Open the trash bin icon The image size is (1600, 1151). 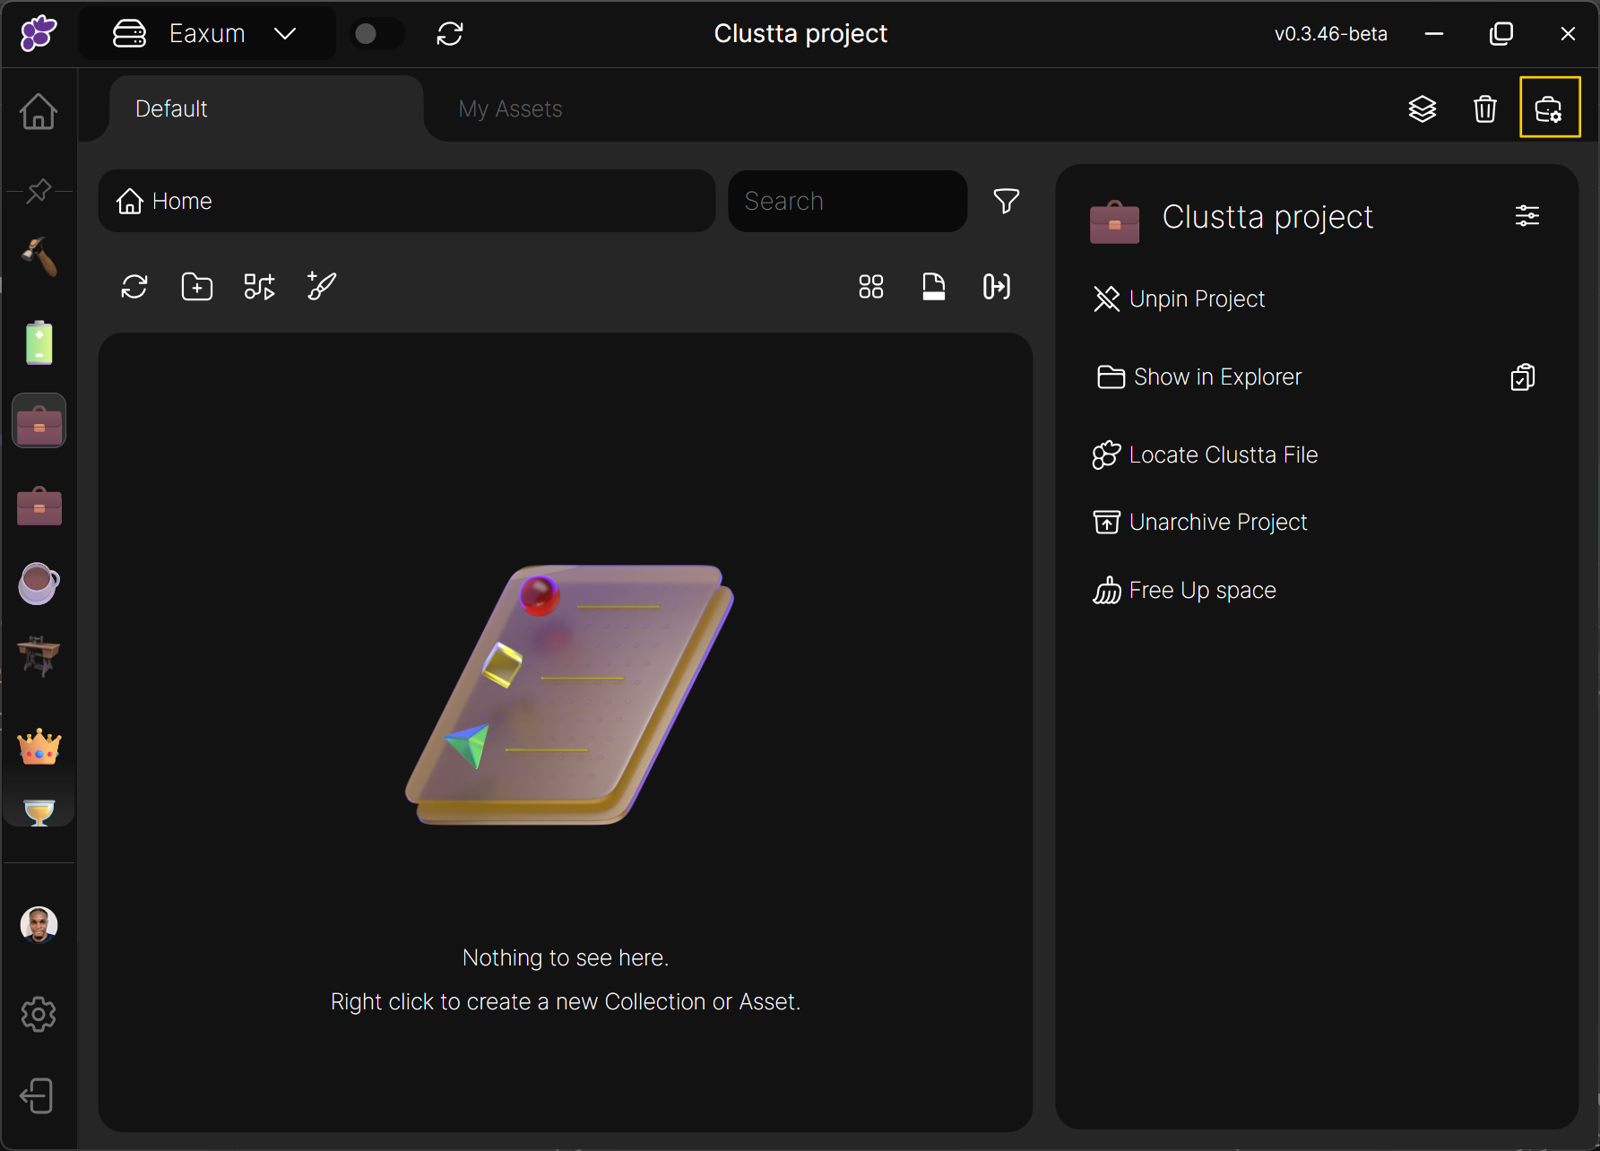[x=1484, y=108]
